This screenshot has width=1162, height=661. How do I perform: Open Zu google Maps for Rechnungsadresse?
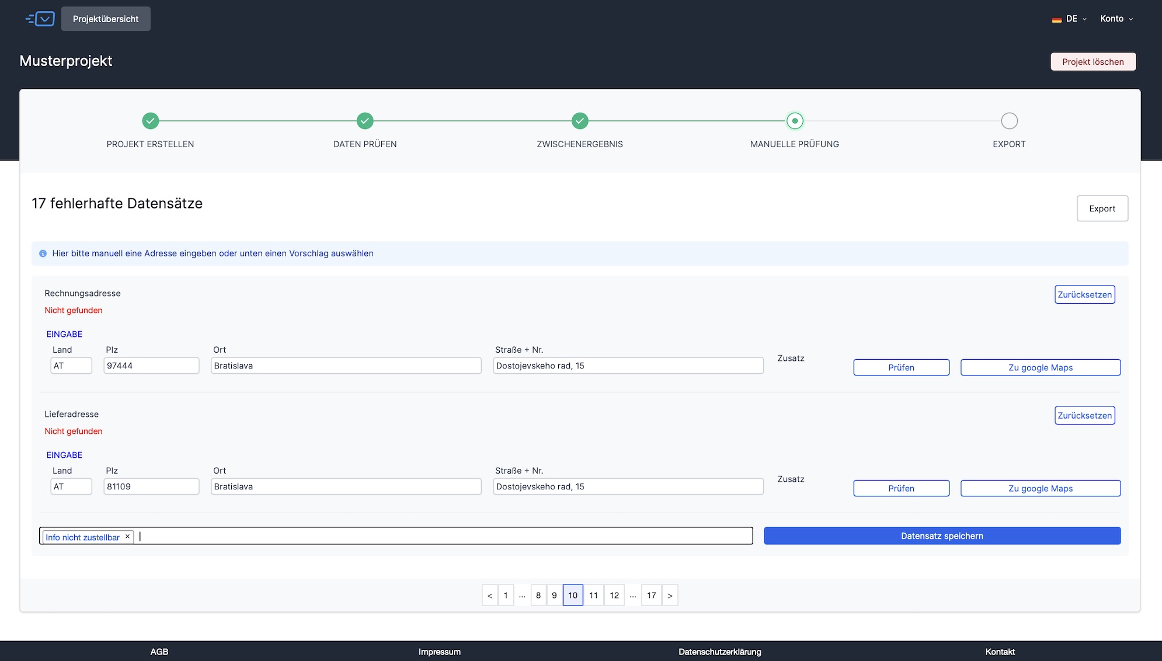pos(1041,367)
